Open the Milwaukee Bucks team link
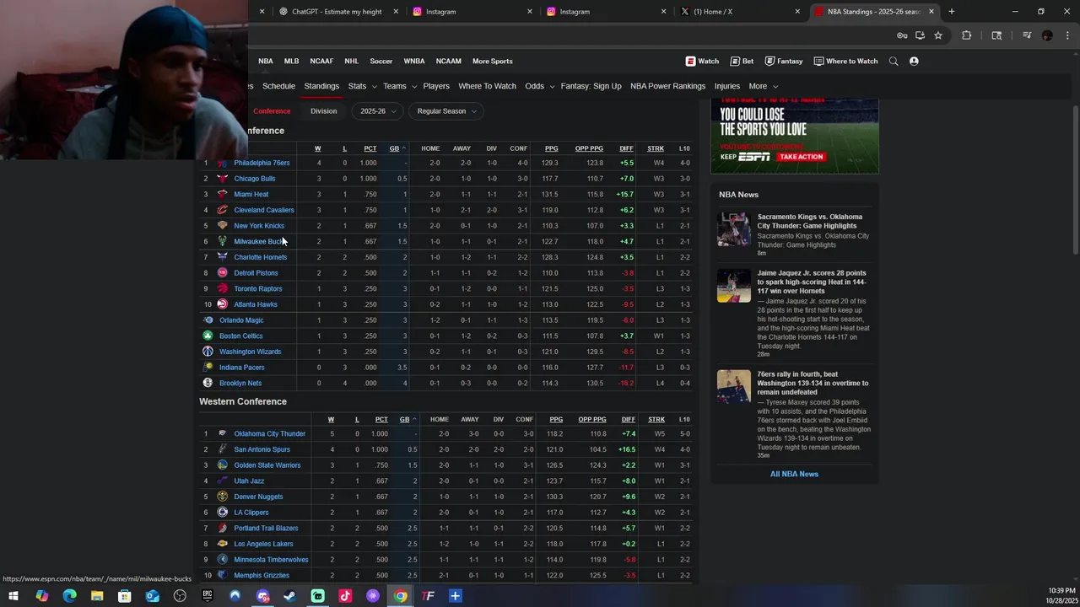Image resolution: width=1080 pixels, height=607 pixels. 260,241
